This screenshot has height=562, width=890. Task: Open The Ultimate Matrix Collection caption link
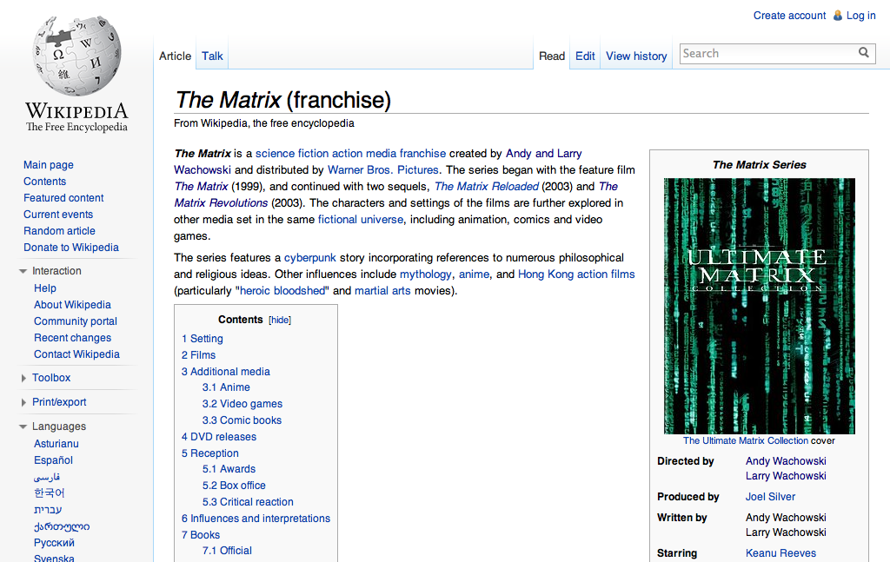pos(746,440)
